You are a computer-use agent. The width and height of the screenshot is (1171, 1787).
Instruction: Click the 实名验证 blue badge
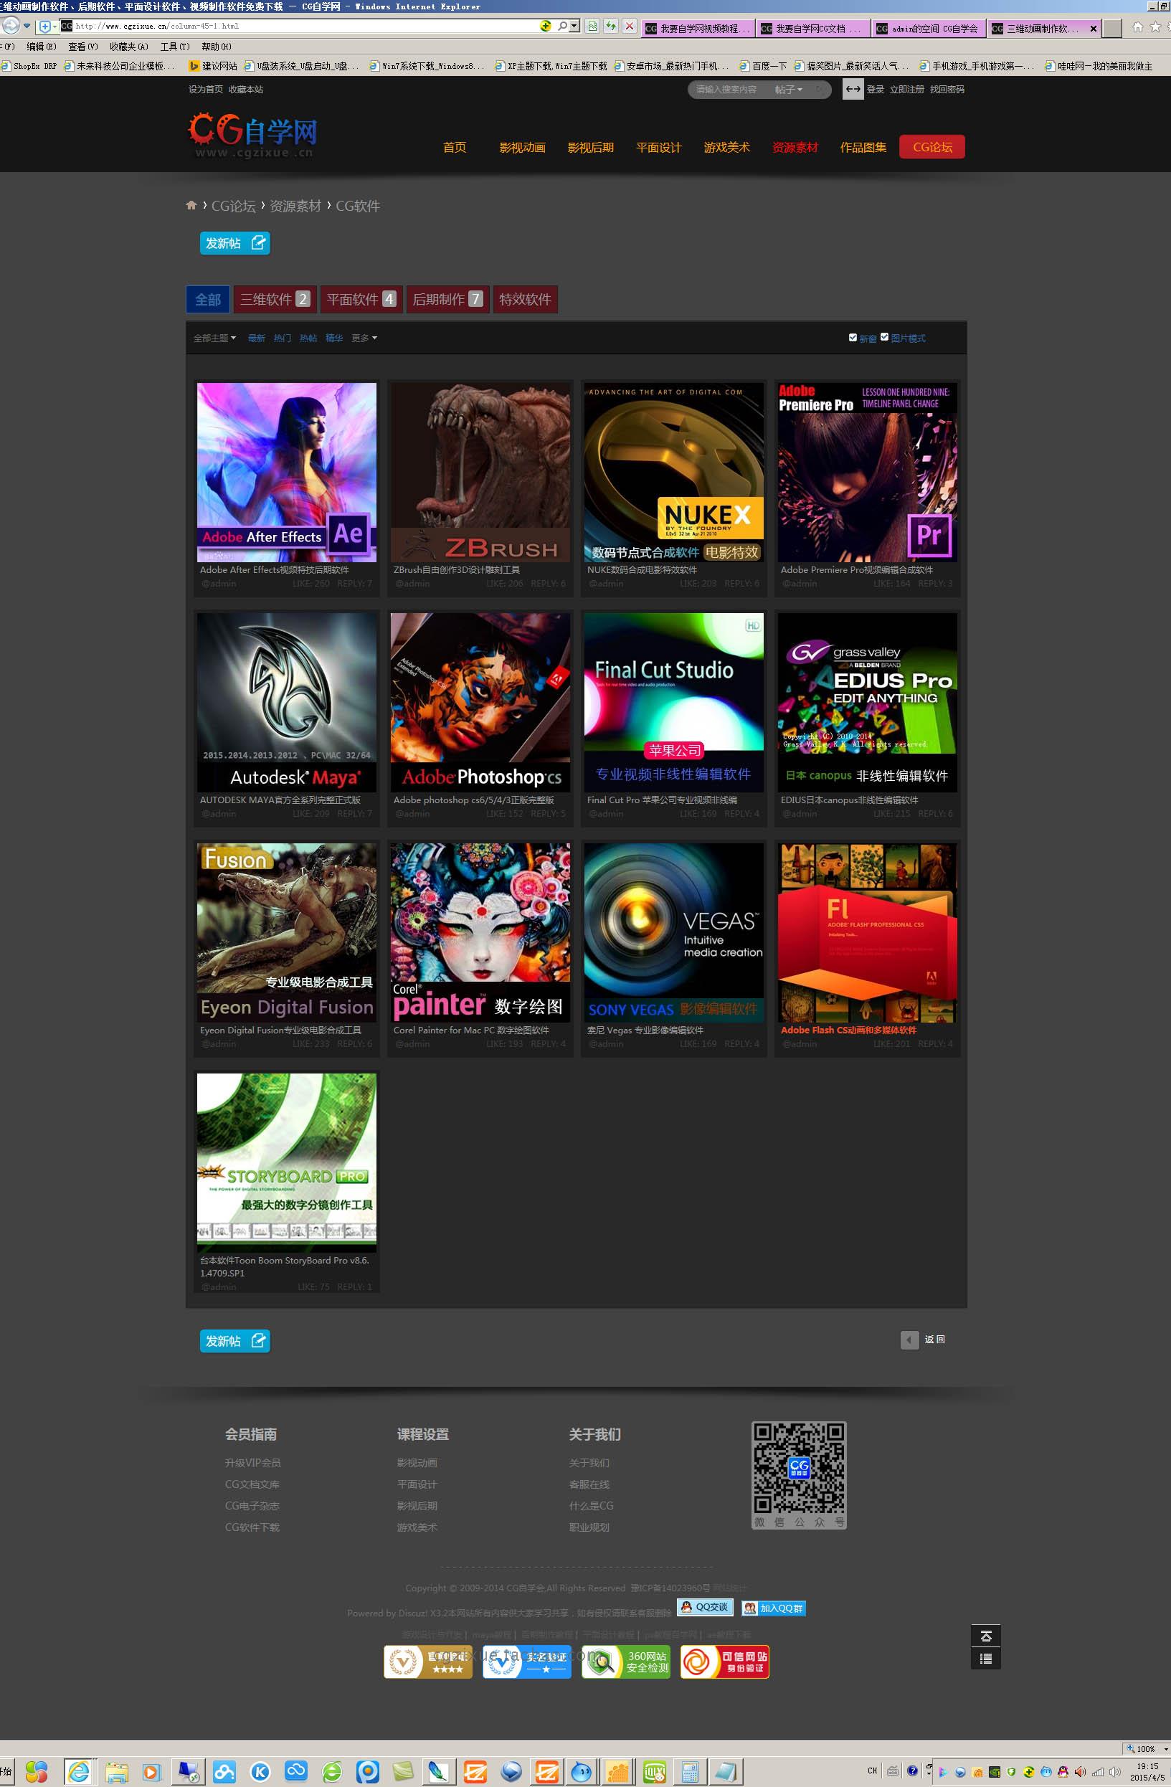526,1662
